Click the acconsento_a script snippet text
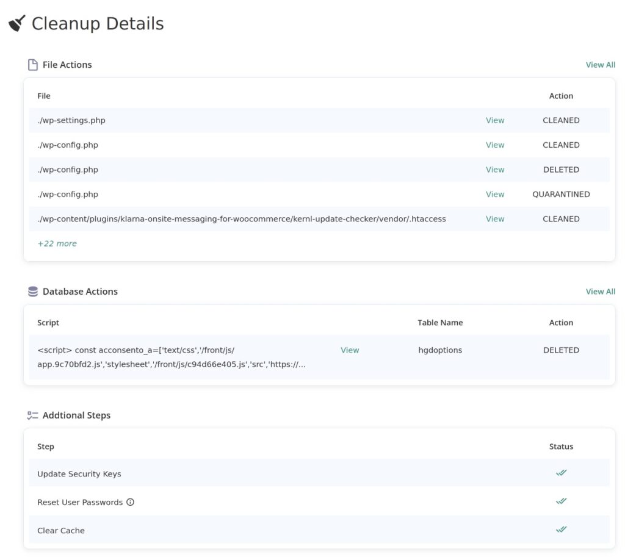Screen dimensions: 625x557 click(x=172, y=358)
